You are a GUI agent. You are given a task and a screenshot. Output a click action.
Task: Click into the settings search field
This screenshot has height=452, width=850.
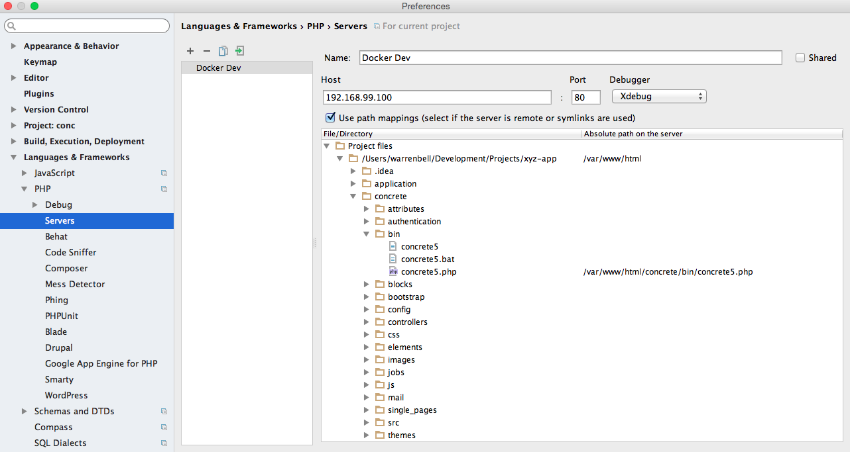point(87,26)
